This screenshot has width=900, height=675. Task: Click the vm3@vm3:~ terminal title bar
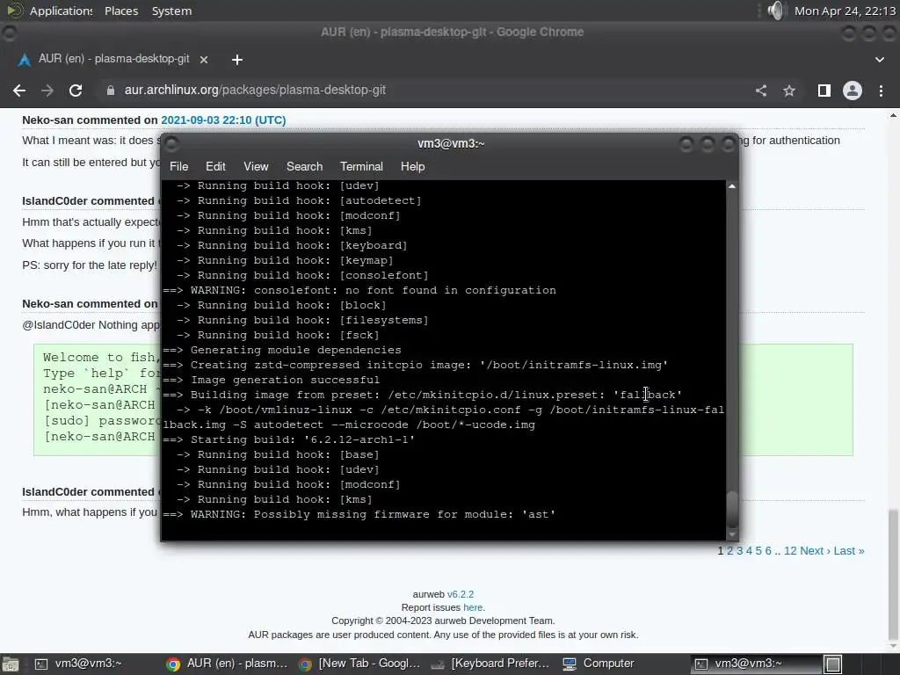click(451, 143)
